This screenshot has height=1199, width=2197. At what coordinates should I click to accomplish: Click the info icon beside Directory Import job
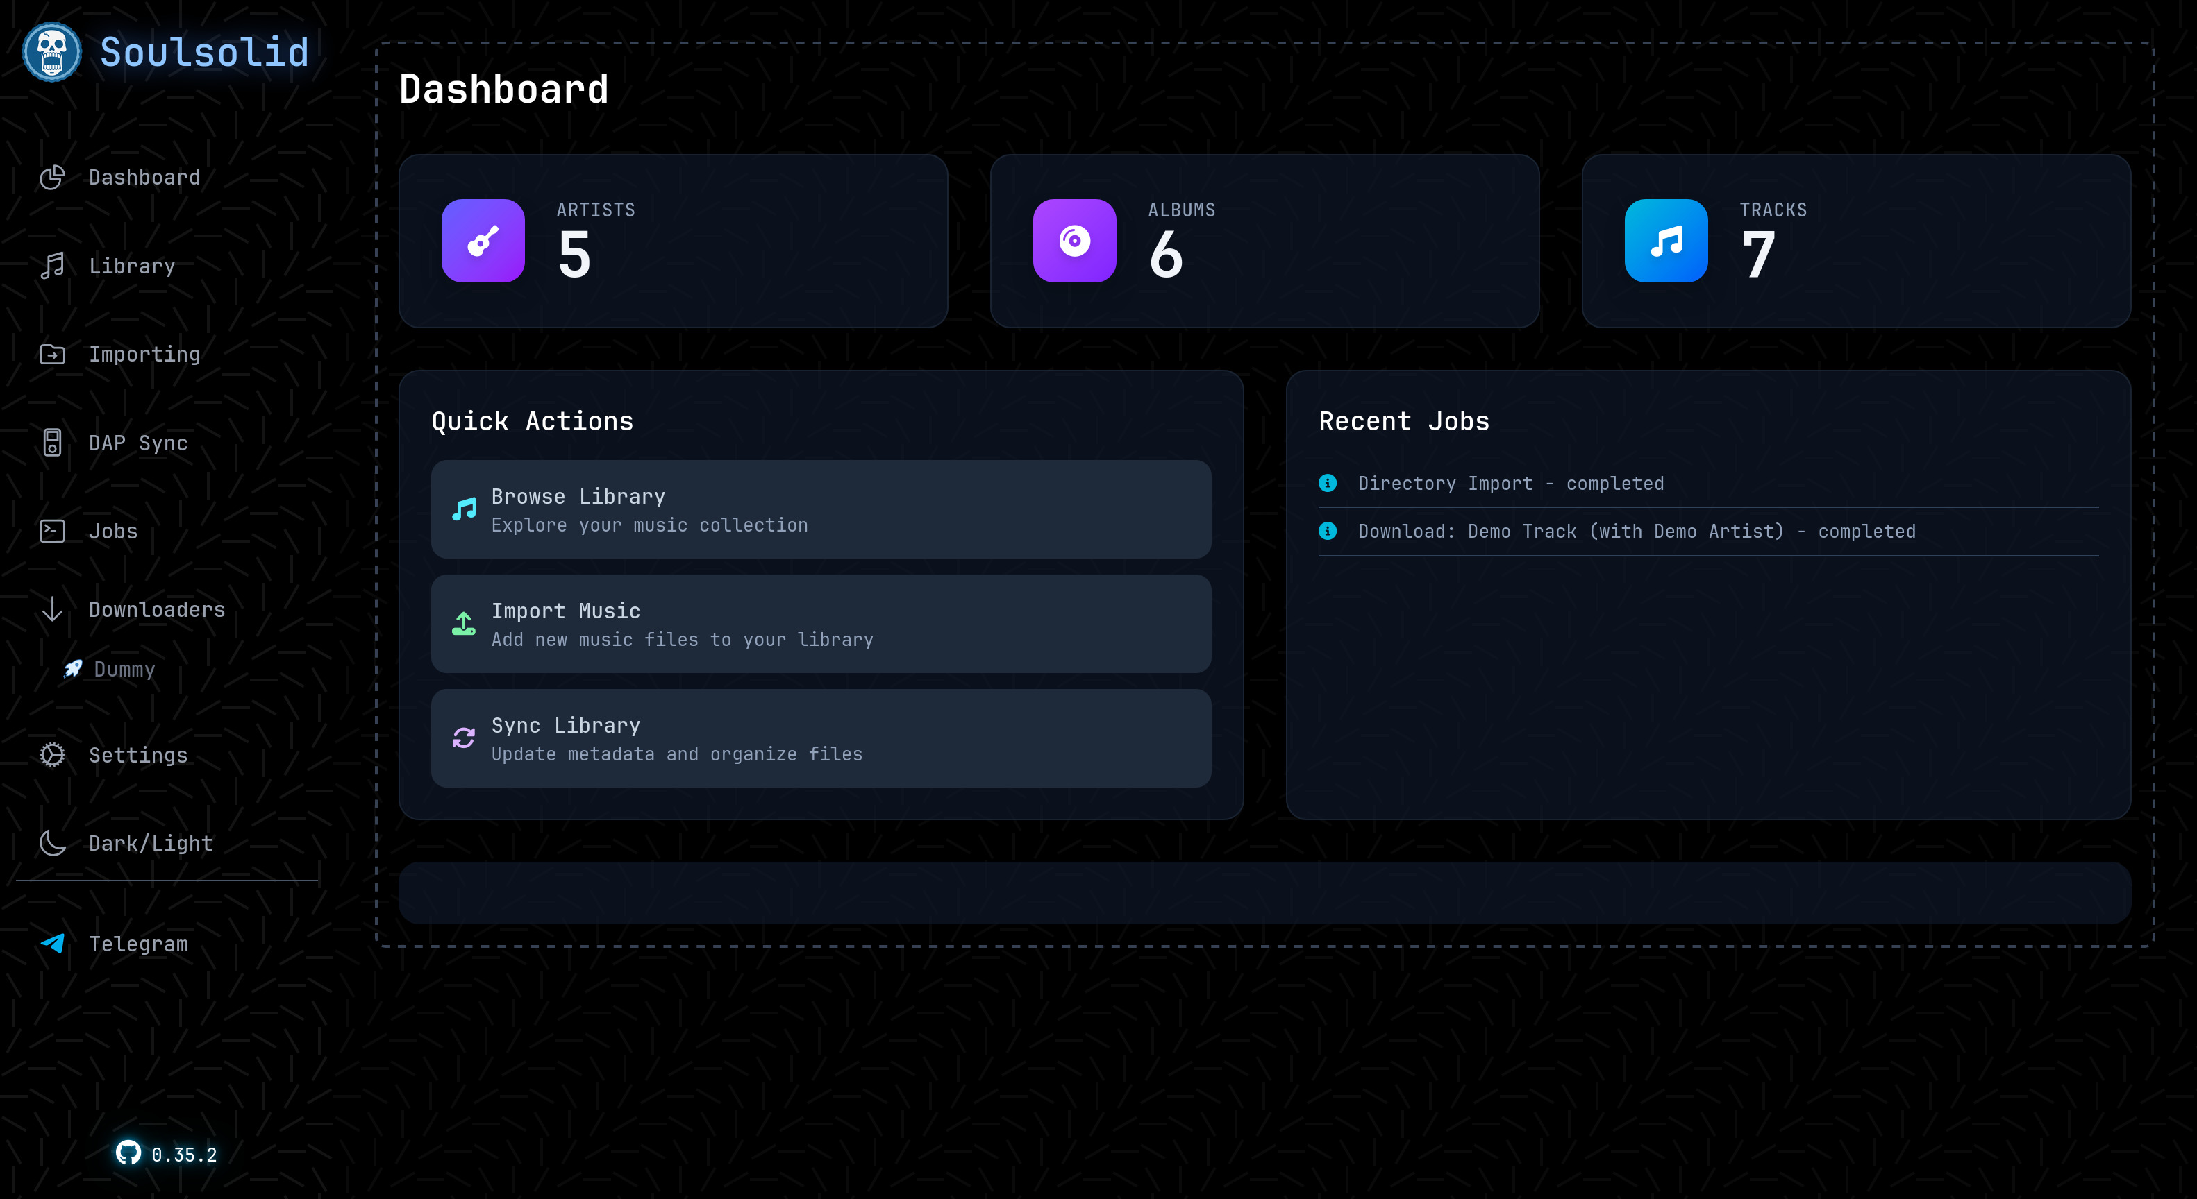pyautogui.click(x=1327, y=483)
